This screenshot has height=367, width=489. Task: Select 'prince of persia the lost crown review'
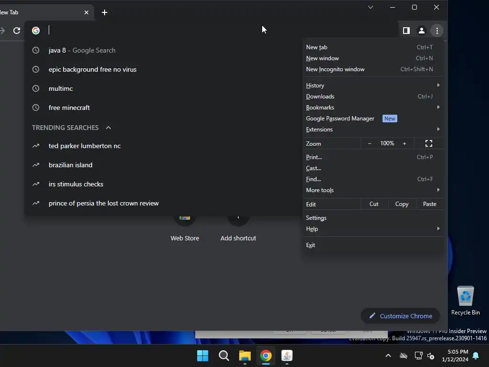point(162,203)
